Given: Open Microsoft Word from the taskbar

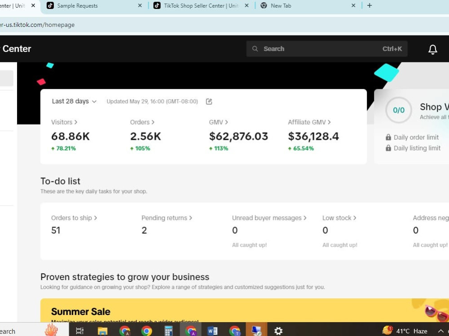Looking at the screenshot, I should 212,331.
